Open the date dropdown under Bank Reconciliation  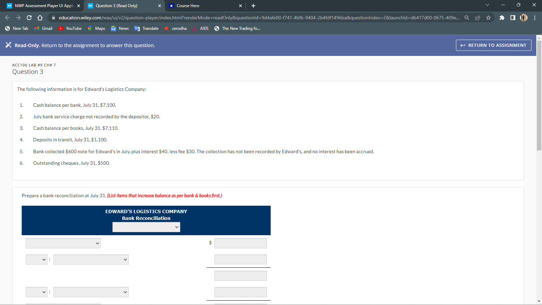click(x=146, y=227)
